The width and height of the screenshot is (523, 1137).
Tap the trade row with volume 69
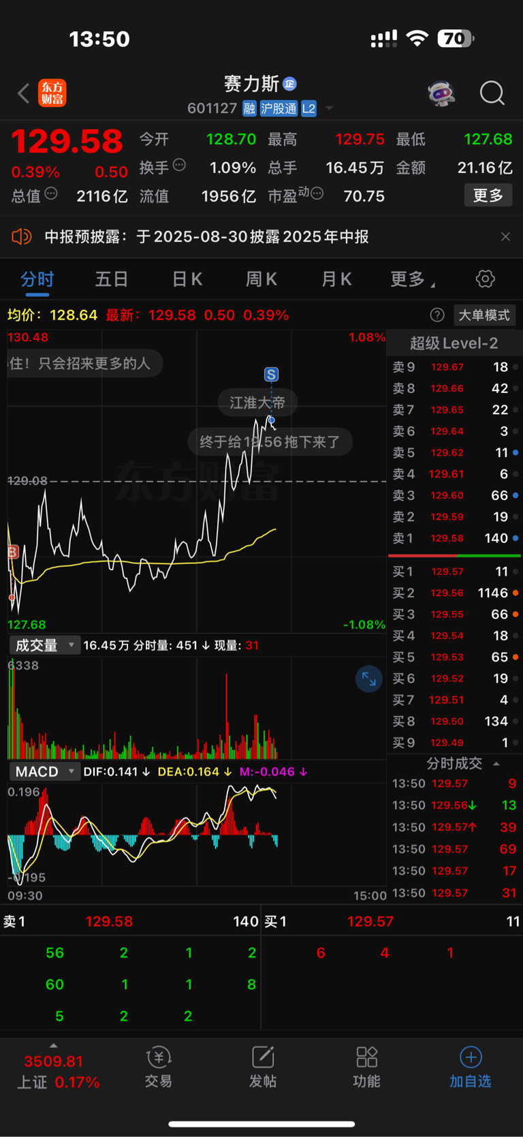(x=454, y=849)
